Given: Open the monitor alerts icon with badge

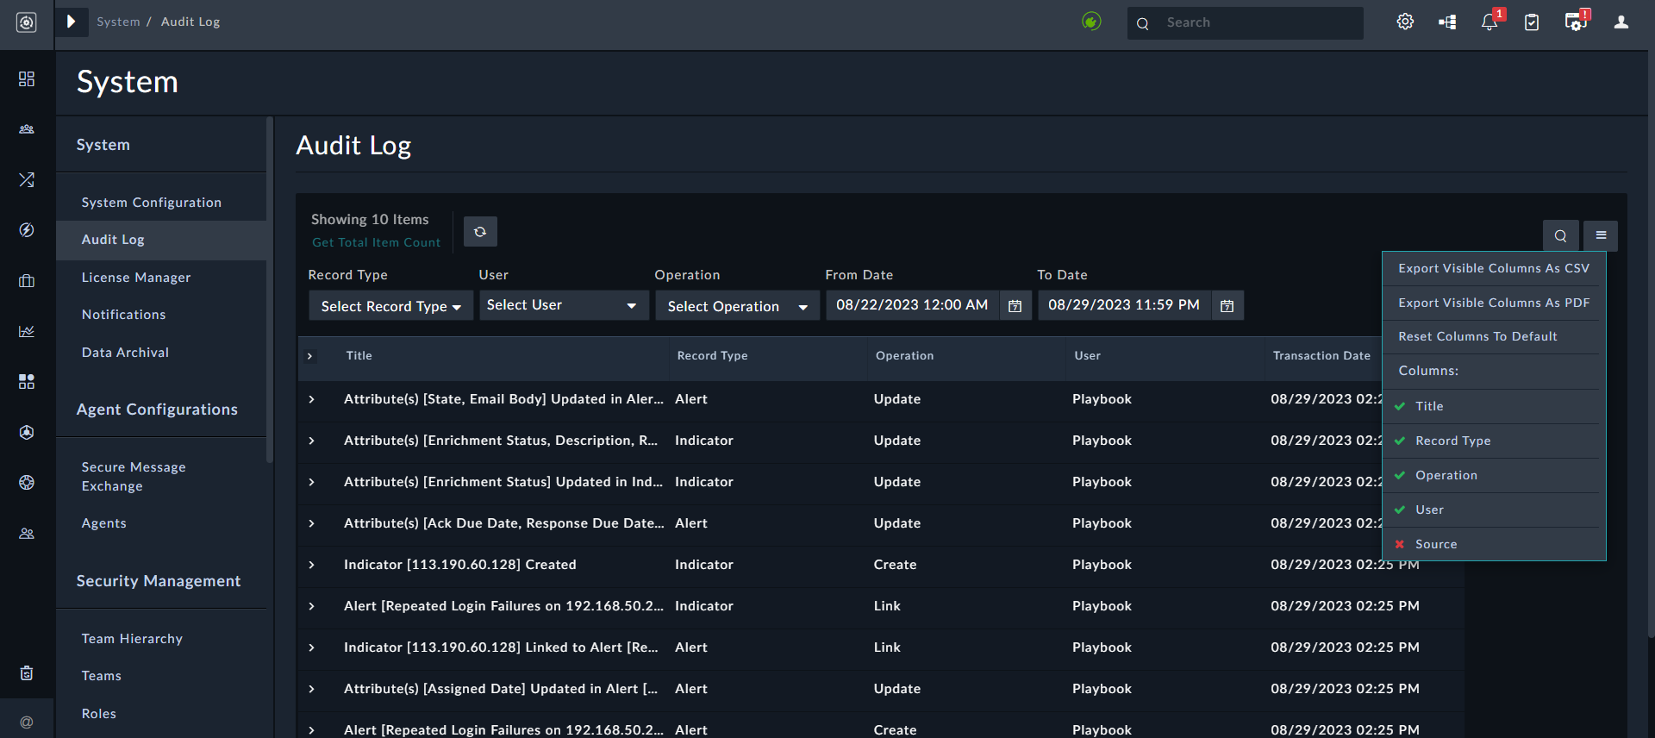Looking at the screenshot, I should [1577, 22].
